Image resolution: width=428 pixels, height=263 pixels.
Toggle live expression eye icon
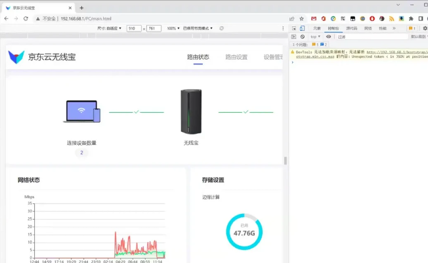[x=329, y=37]
